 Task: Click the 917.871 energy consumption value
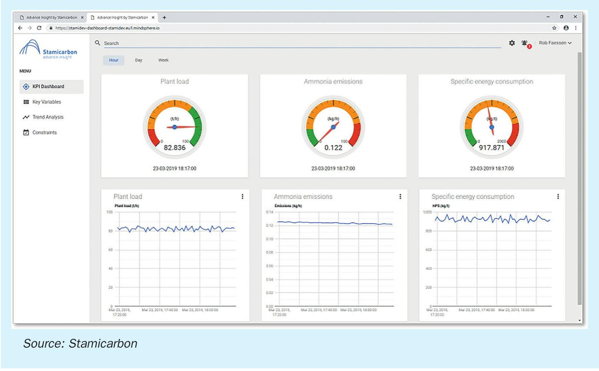coord(491,147)
